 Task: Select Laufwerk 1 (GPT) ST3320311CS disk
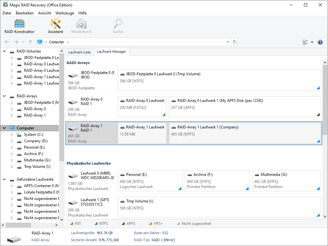[x=91, y=207]
